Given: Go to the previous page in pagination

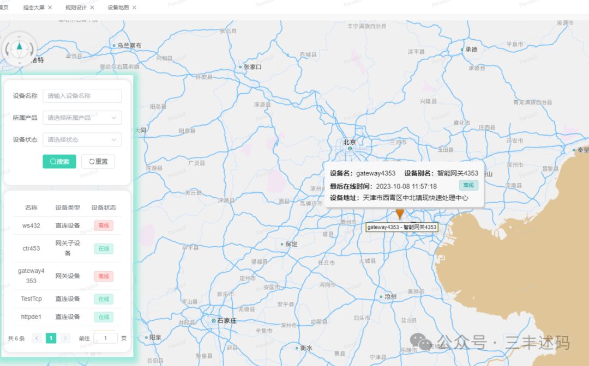Looking at the screenshot, I should click(x=37, y=338).
